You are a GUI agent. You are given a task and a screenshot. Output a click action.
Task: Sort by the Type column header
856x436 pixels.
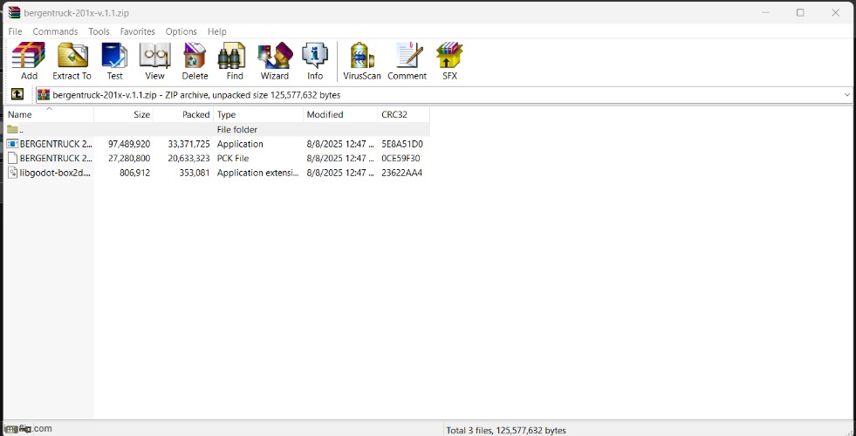[258, 114]
